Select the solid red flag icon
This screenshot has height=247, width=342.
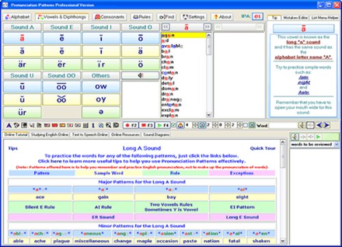pos(55,125)
